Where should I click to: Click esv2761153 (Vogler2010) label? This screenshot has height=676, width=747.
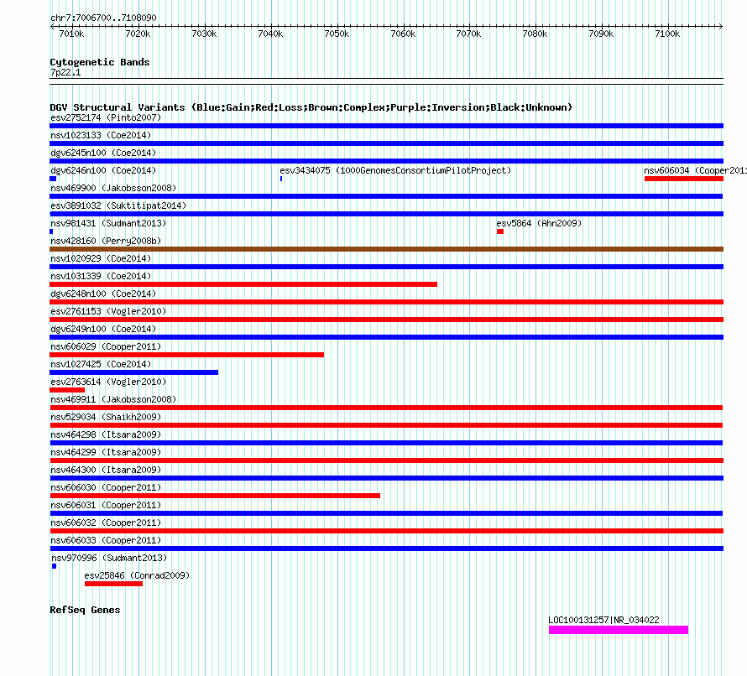pyautogui.click(x=108, y=311)
